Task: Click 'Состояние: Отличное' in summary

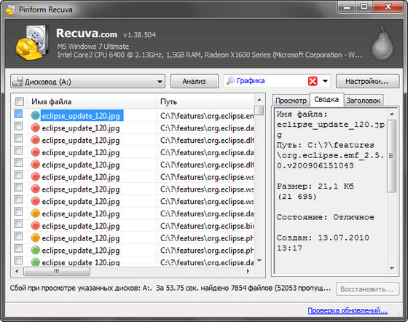Action: 325,217
